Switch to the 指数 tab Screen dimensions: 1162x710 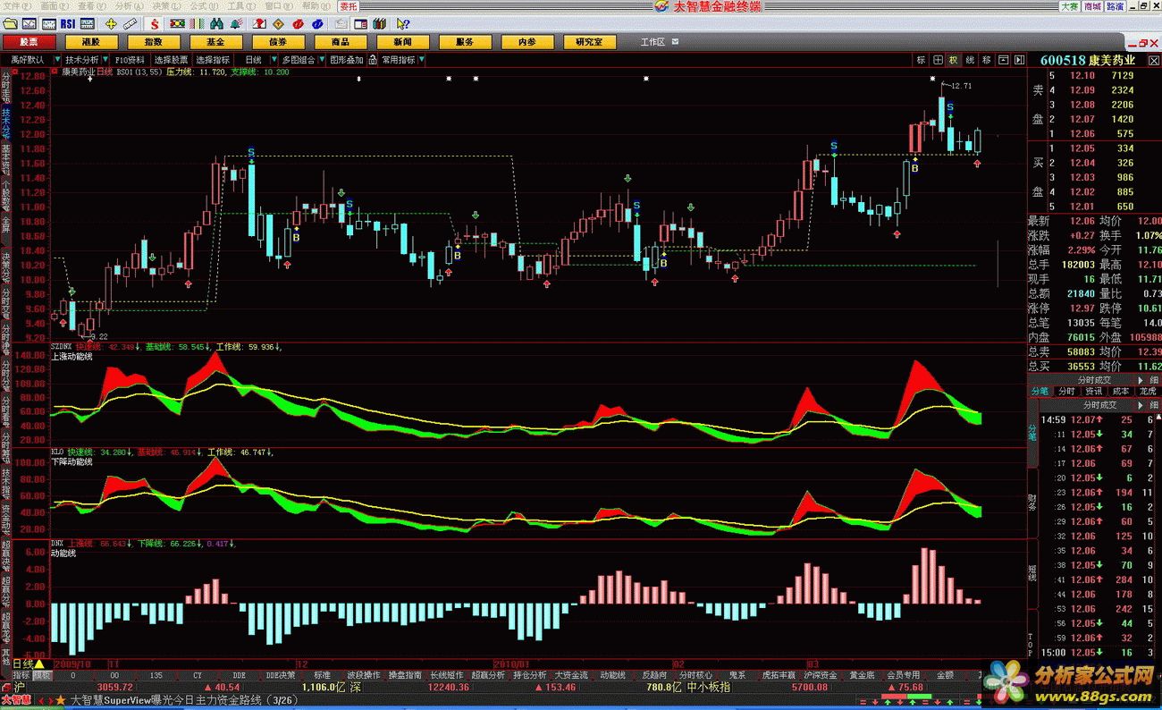coord(154,42)
